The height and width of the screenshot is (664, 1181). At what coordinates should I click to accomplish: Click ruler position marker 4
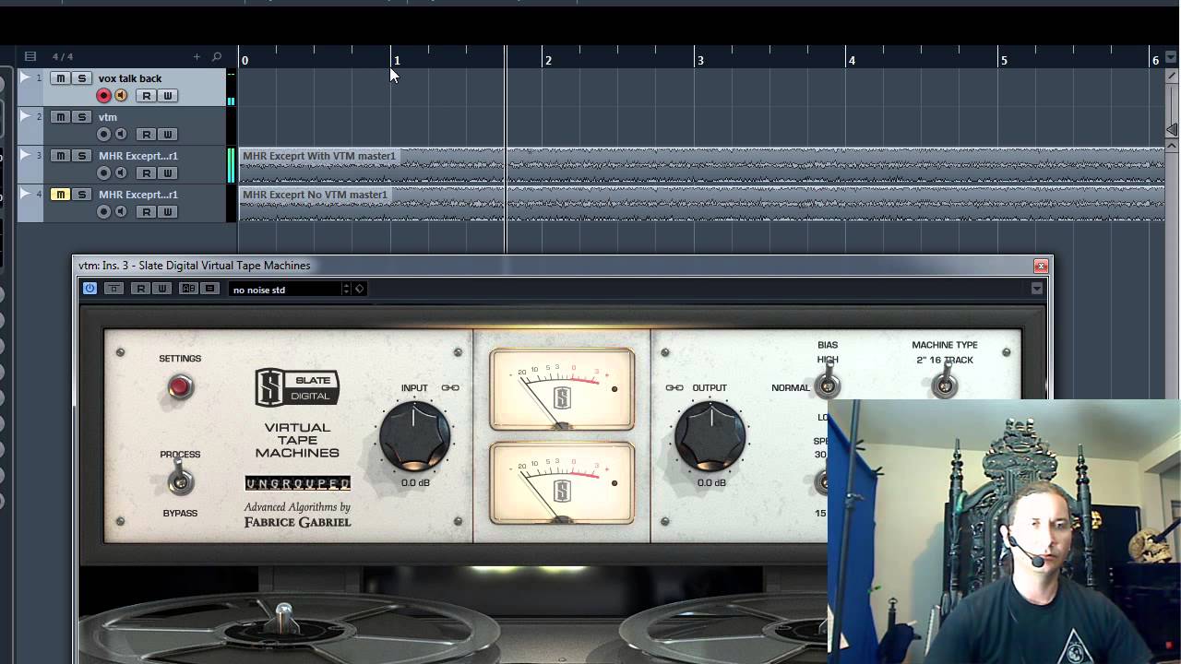(x=852, y=61)
